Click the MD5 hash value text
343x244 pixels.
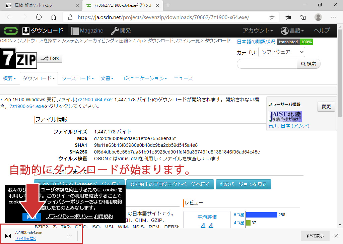tap(135, 138)
